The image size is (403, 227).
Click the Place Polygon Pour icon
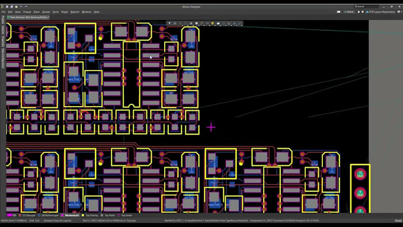pyautogui.click(x=218, y=23)
